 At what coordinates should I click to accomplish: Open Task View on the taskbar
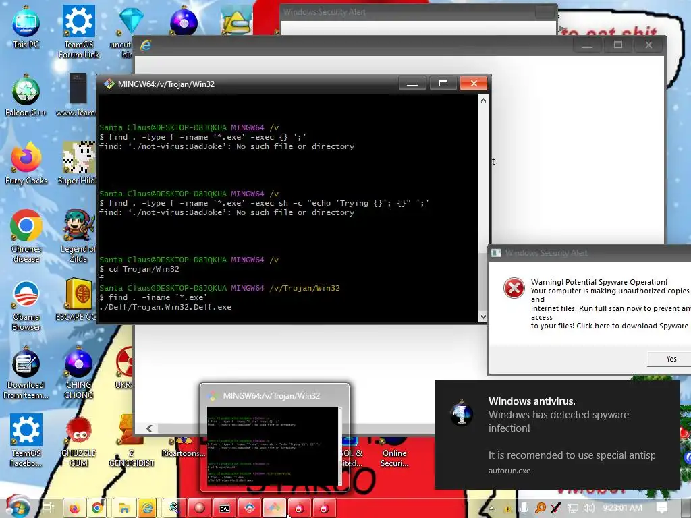point(49,508)
